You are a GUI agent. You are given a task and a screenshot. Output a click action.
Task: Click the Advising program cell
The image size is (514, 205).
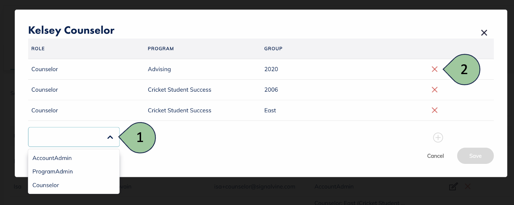159,69
